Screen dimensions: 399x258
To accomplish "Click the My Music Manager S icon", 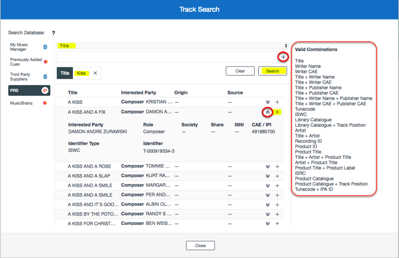I will click(x=45, y=47).
